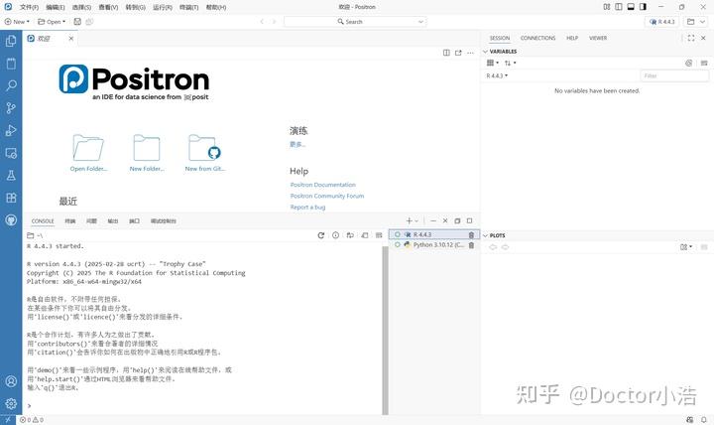The image size is (714, 425).
Task: Select the CONSOLE tab
Action: pyautogui.click(x=43, y=221)
